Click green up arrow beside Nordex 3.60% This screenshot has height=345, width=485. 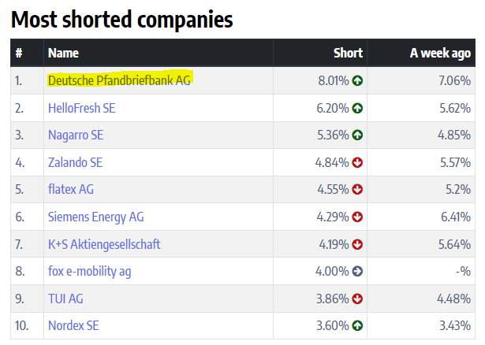[358, 325]
